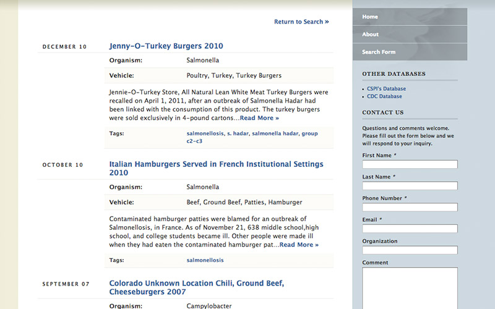Read more about the turkey burgers recall

coord(259,118)
